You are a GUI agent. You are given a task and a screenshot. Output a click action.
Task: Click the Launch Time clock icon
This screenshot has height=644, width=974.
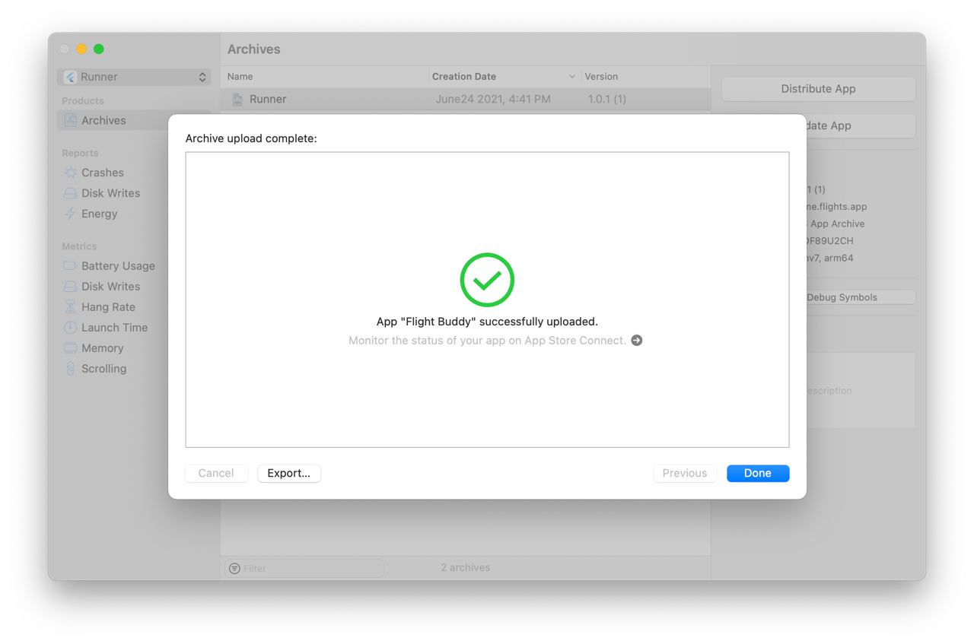70,328
